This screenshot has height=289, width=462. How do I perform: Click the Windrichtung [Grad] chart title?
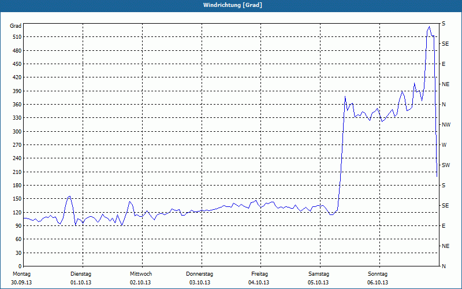coord(233,5)
